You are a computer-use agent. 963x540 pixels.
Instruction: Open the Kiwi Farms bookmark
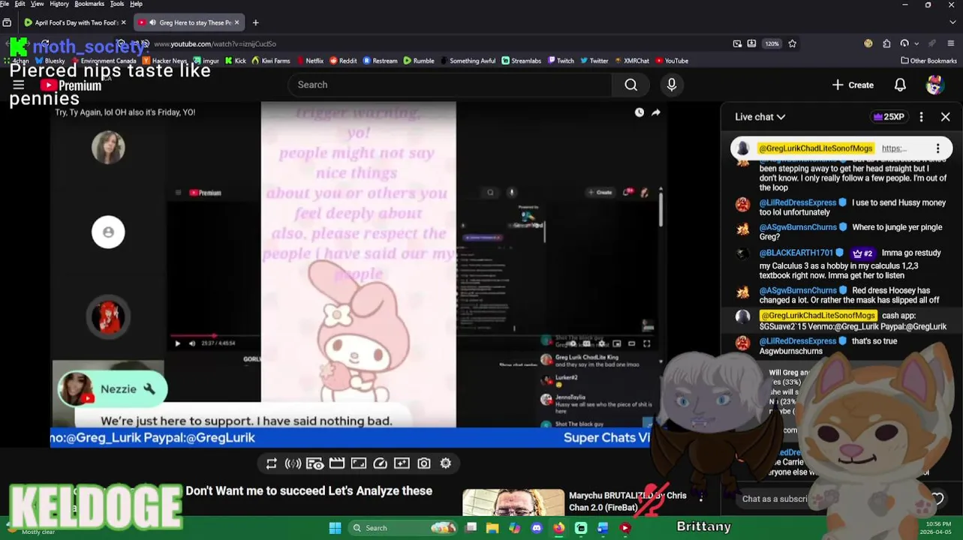(x=271, y=61)
